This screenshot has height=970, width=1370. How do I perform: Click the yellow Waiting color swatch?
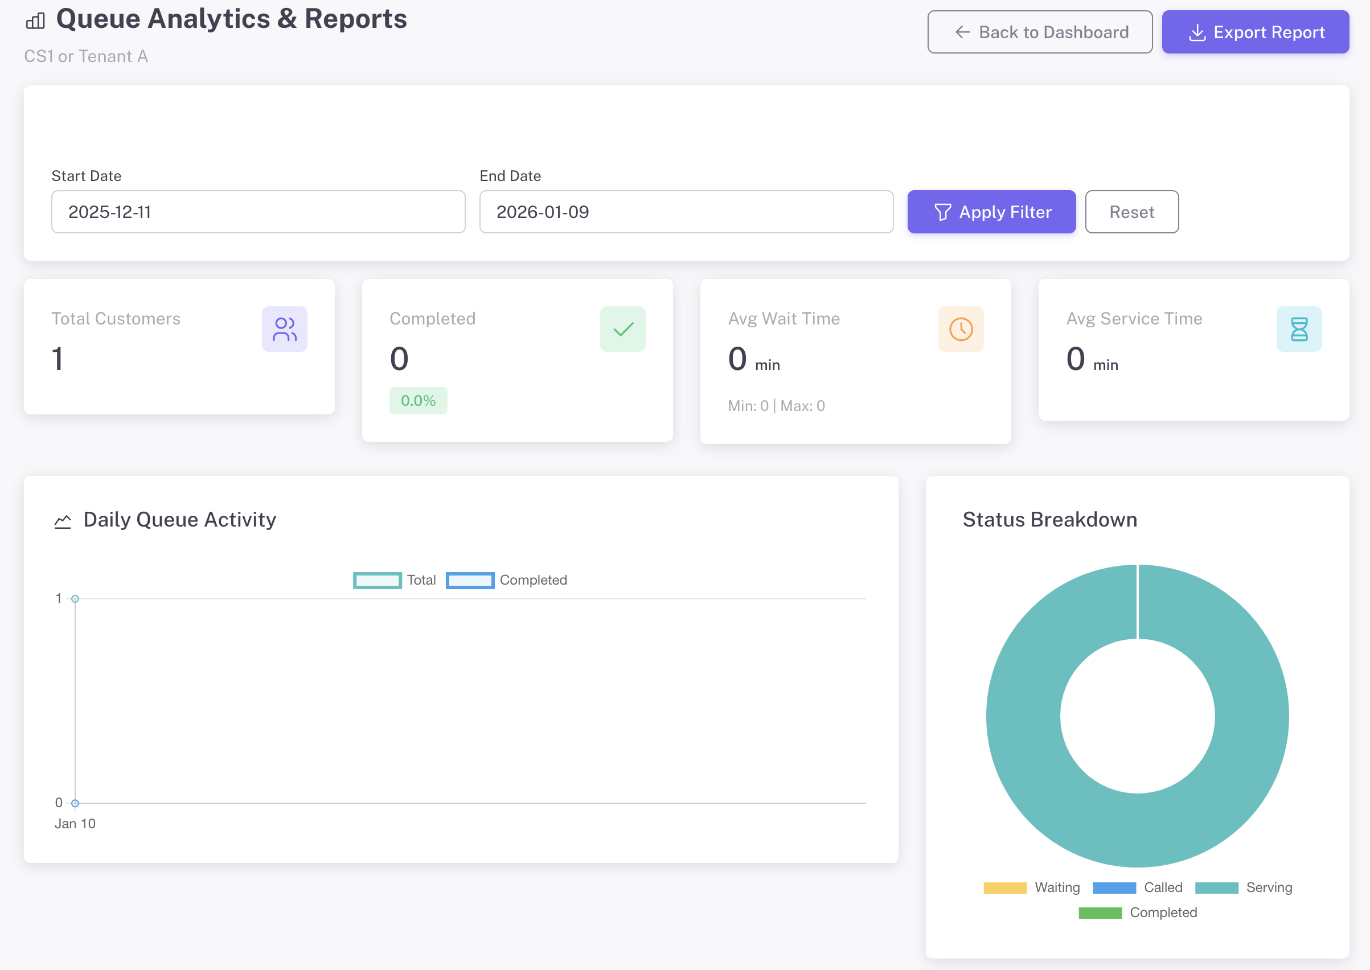tap(1006, 887)
